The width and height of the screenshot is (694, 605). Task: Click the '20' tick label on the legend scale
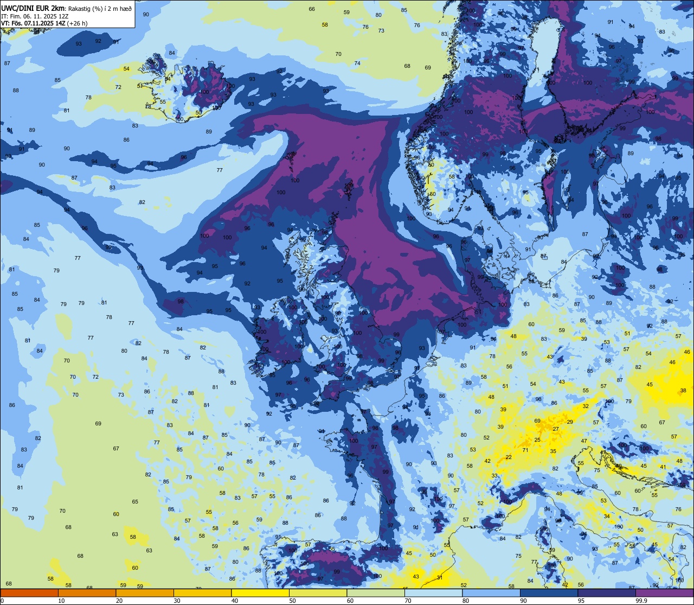(119, 601)
